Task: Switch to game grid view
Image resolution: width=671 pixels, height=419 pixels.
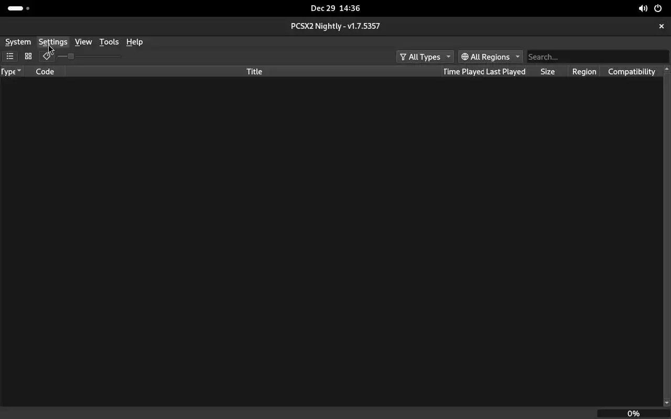Action: coord(28,57)
